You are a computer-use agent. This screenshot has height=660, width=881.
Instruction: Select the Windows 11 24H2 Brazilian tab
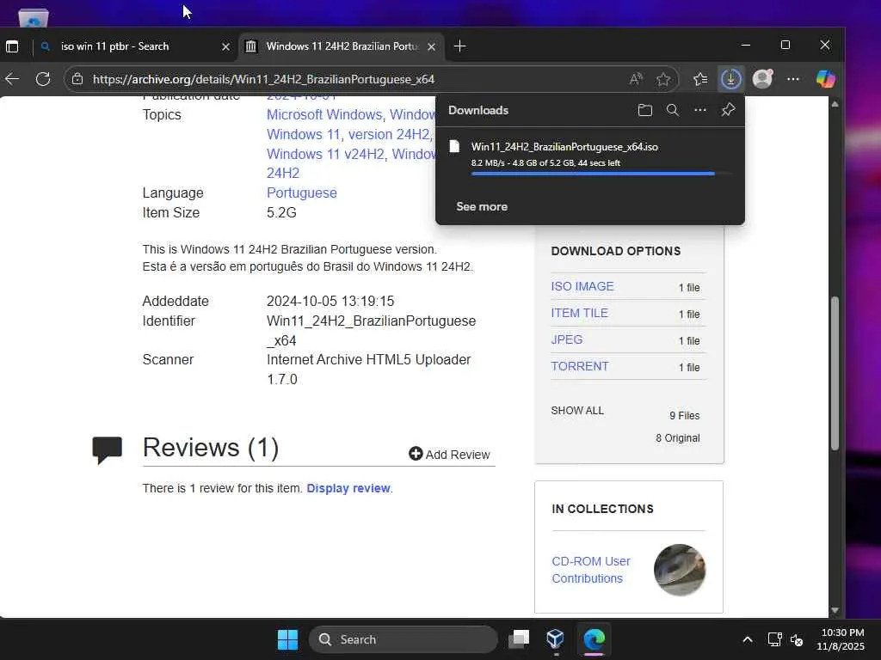click(342, 46)
